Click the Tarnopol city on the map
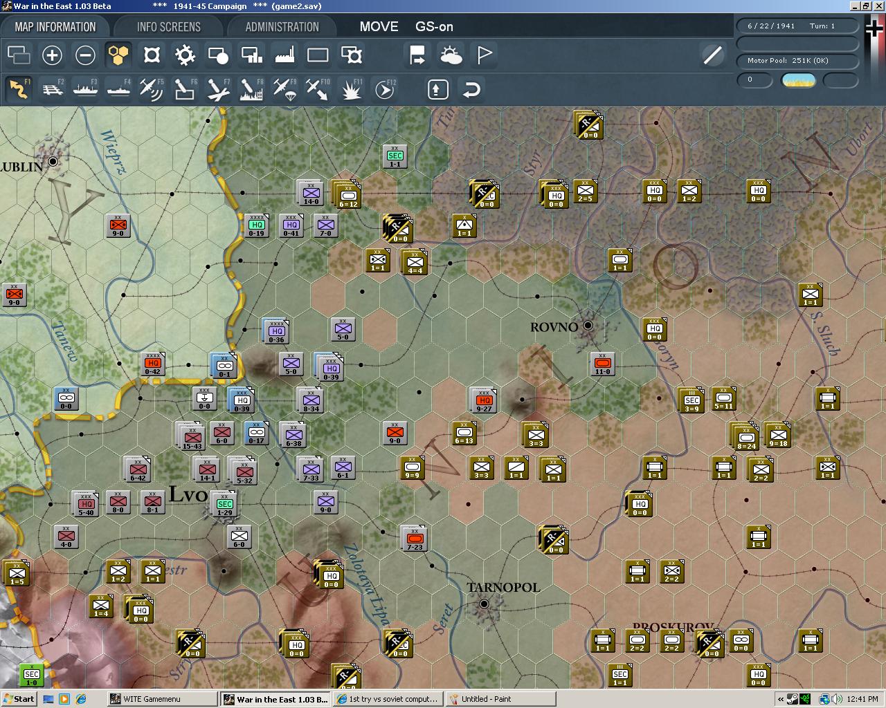Image resolution: width=886 pixels, height=708 pixels. tap(484, 604)
